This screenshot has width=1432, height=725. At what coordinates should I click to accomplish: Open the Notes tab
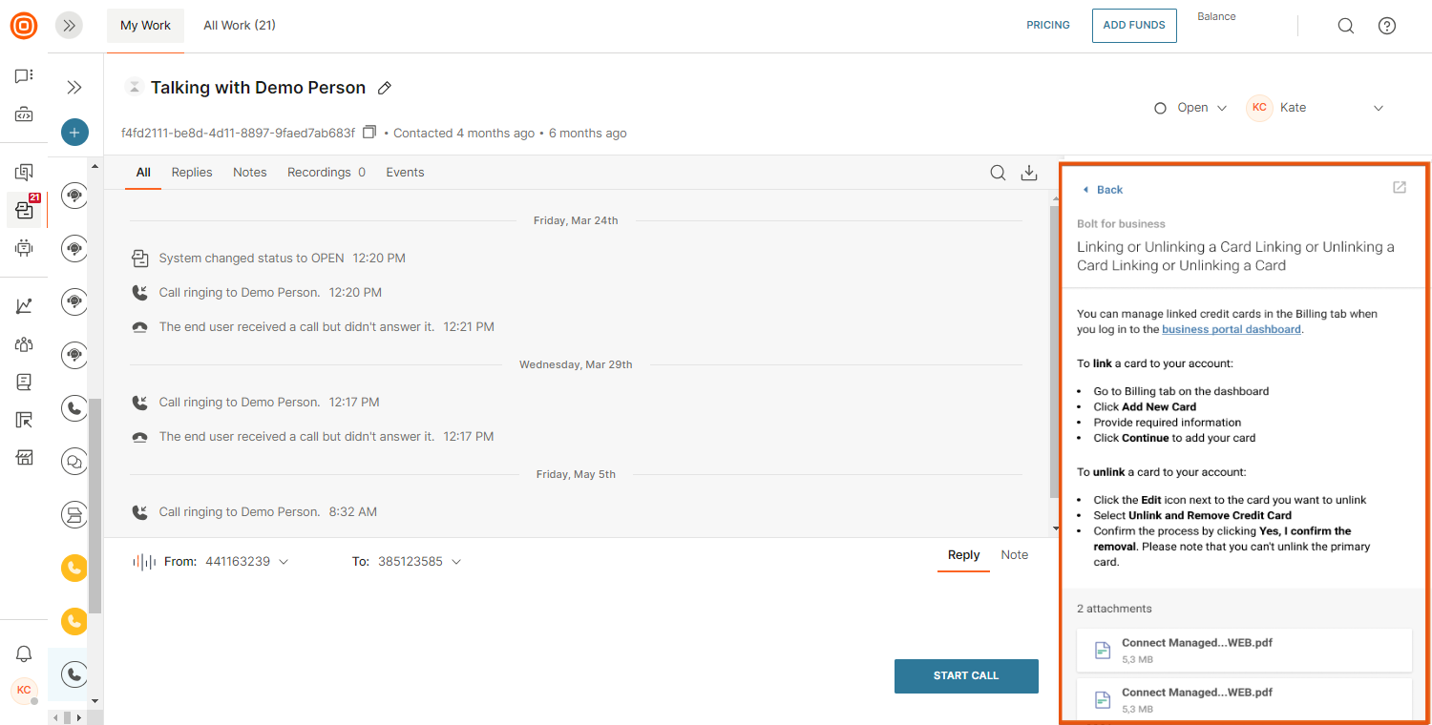coord(250,173)
